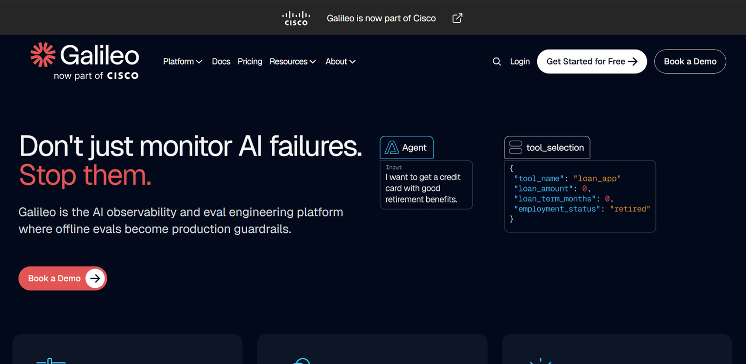Open the Resources nav label
The width and height of the screenshot is (746, 364).
(288, 61)
